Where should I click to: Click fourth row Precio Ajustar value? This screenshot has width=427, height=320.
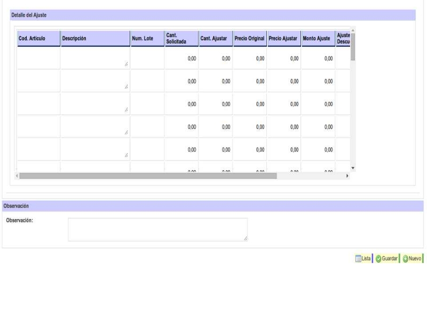(x=283, y=127)
